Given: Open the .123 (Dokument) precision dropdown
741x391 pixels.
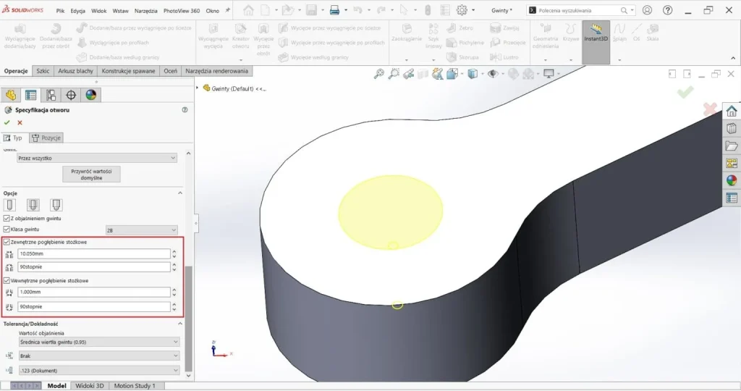Looking at the screenshot, I should coord(98,370).
